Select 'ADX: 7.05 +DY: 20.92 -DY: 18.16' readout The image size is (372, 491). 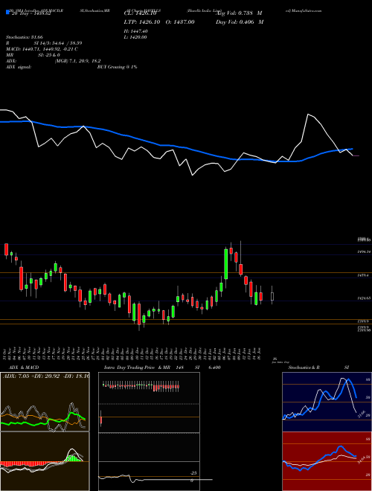[46, 376]
